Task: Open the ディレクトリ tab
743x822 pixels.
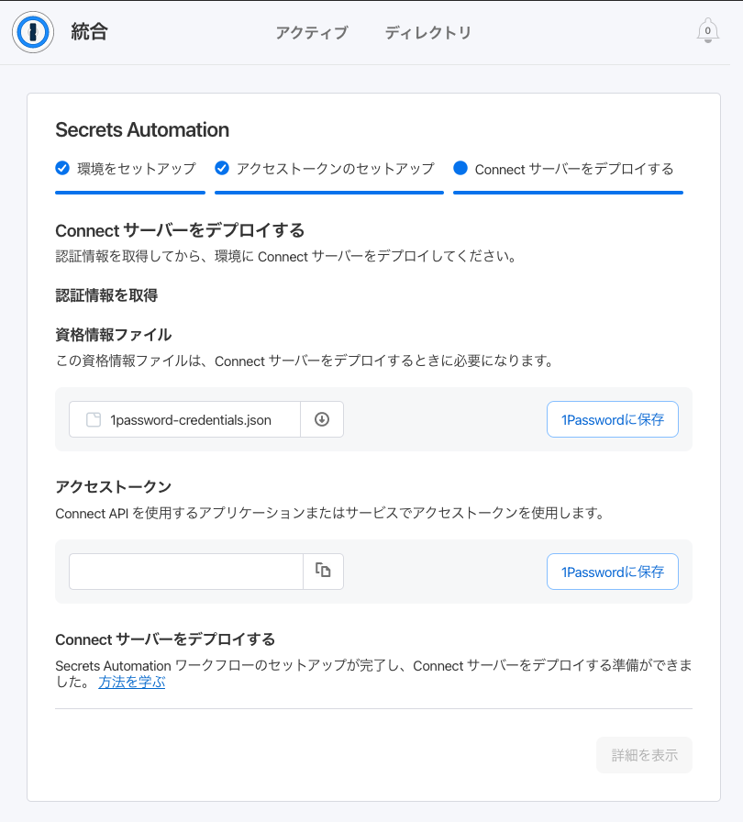Action: [x=428, y=32]
